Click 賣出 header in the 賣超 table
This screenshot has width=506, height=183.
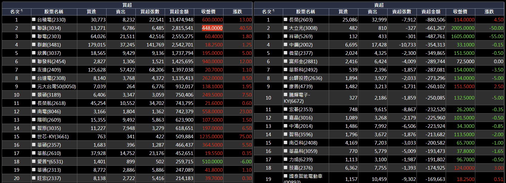click(373, 12)
